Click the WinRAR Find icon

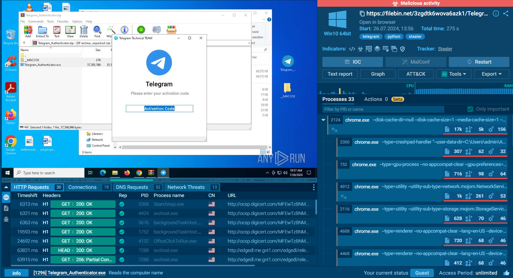pos(97,31)
